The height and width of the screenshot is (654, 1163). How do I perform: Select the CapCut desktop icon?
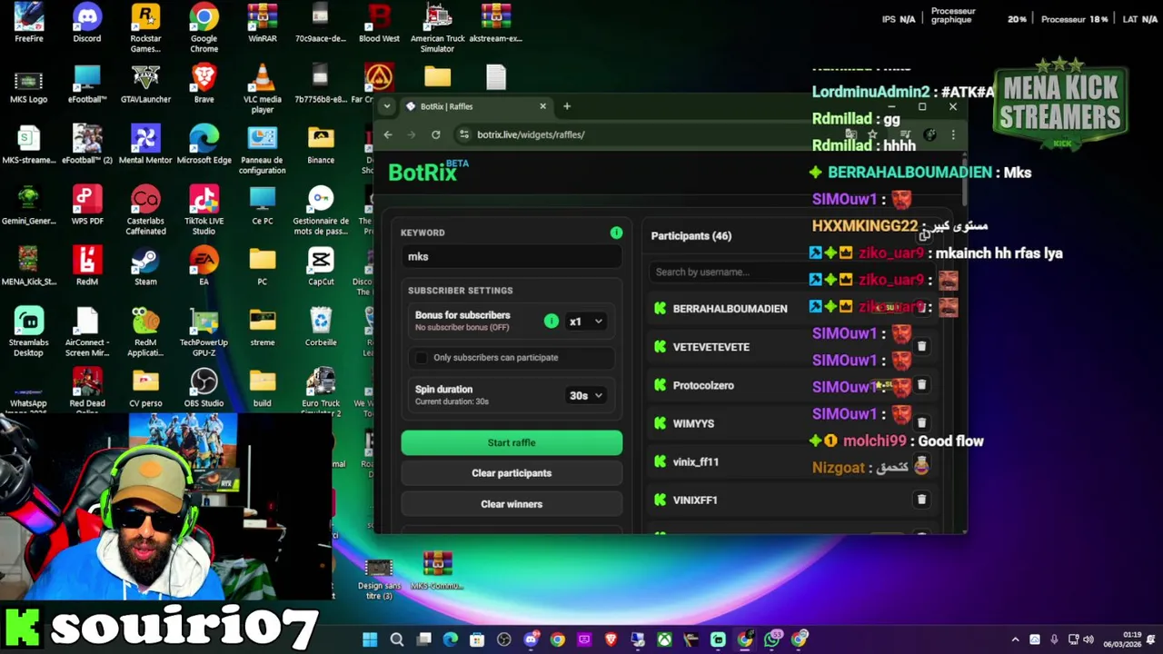pos(321,267)
